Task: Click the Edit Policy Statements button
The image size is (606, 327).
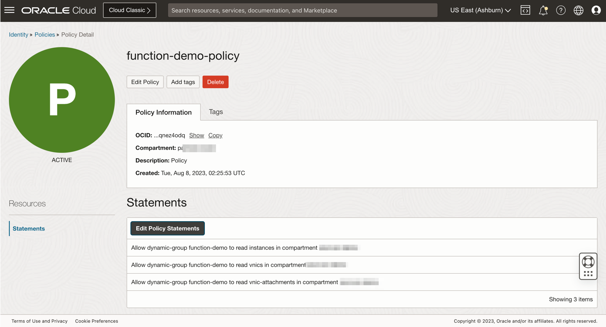Action: click(167, 228)
